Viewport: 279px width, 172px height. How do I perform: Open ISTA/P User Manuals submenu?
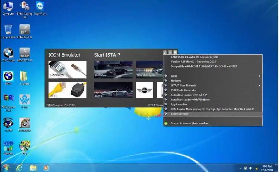pos(213,85)
